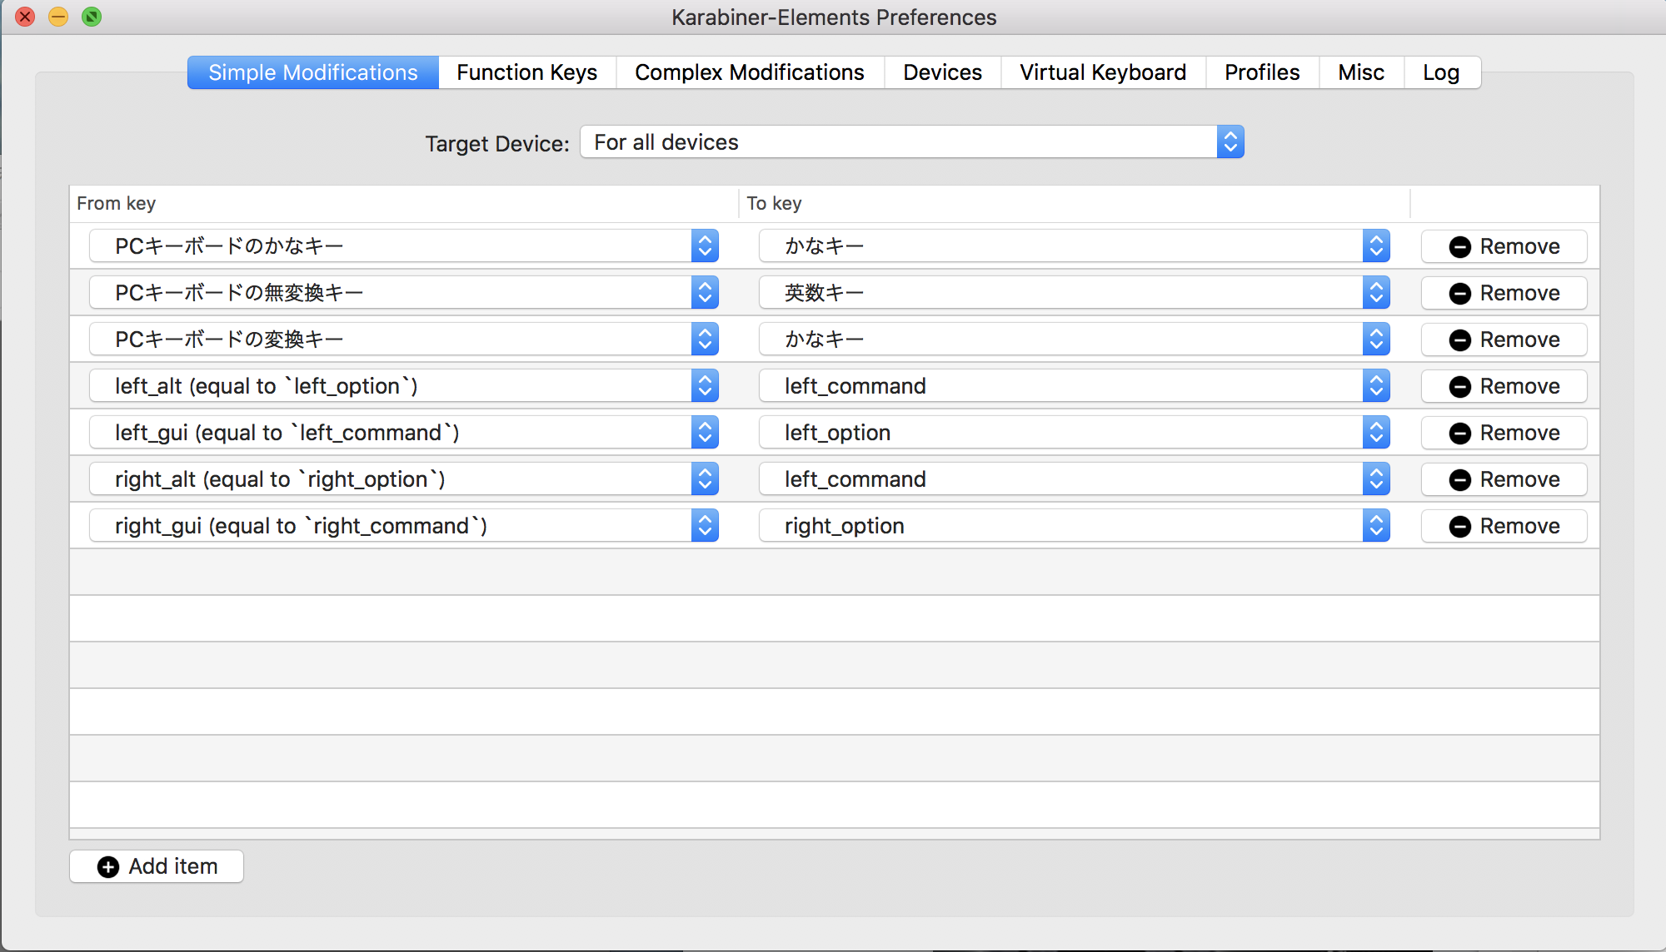Image resolution: width=1666 pixels, height=952 pixels.
Task: Open To key dropdown in right_alt row
Action: click(1075, 479)
